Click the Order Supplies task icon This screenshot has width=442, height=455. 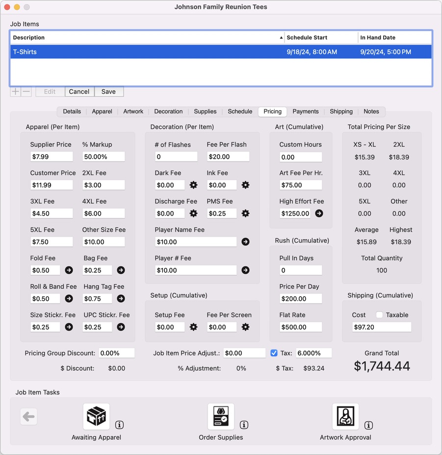click(221, 417)
